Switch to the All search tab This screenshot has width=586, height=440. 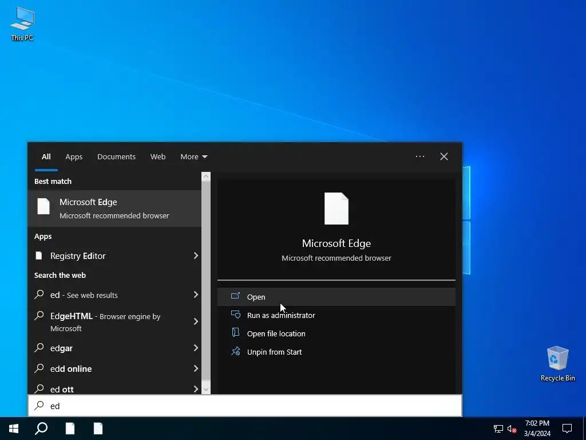(x=46, y=157)
